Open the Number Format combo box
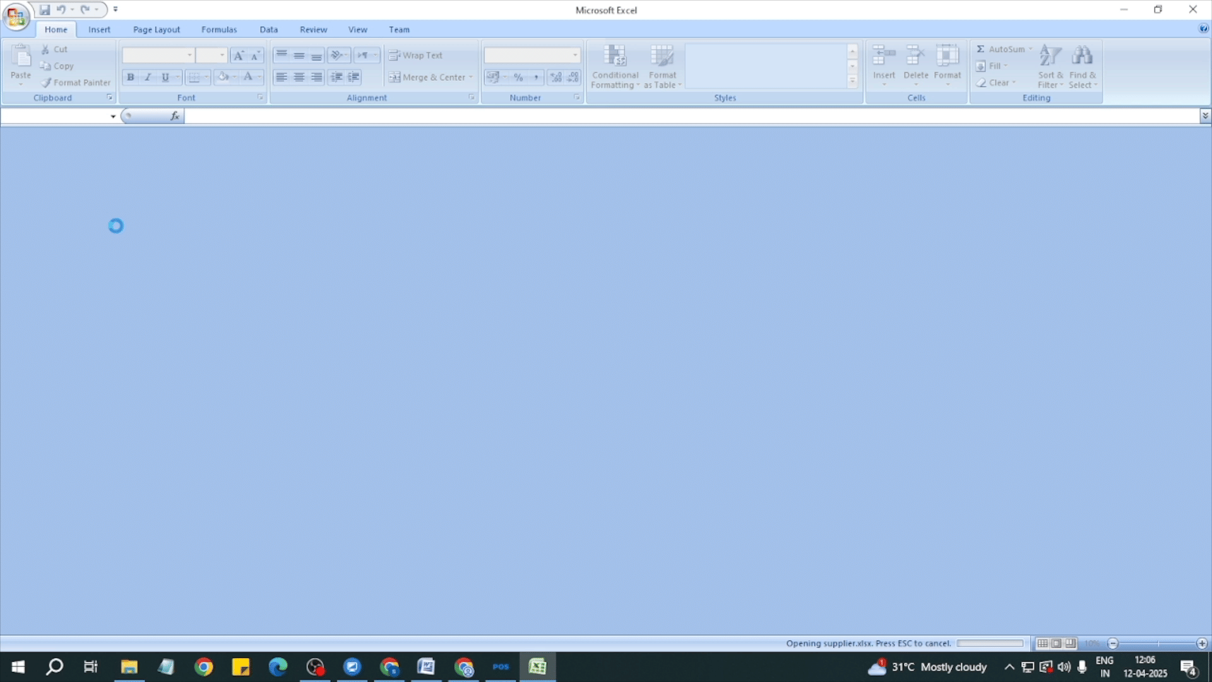 click(532, 56)
